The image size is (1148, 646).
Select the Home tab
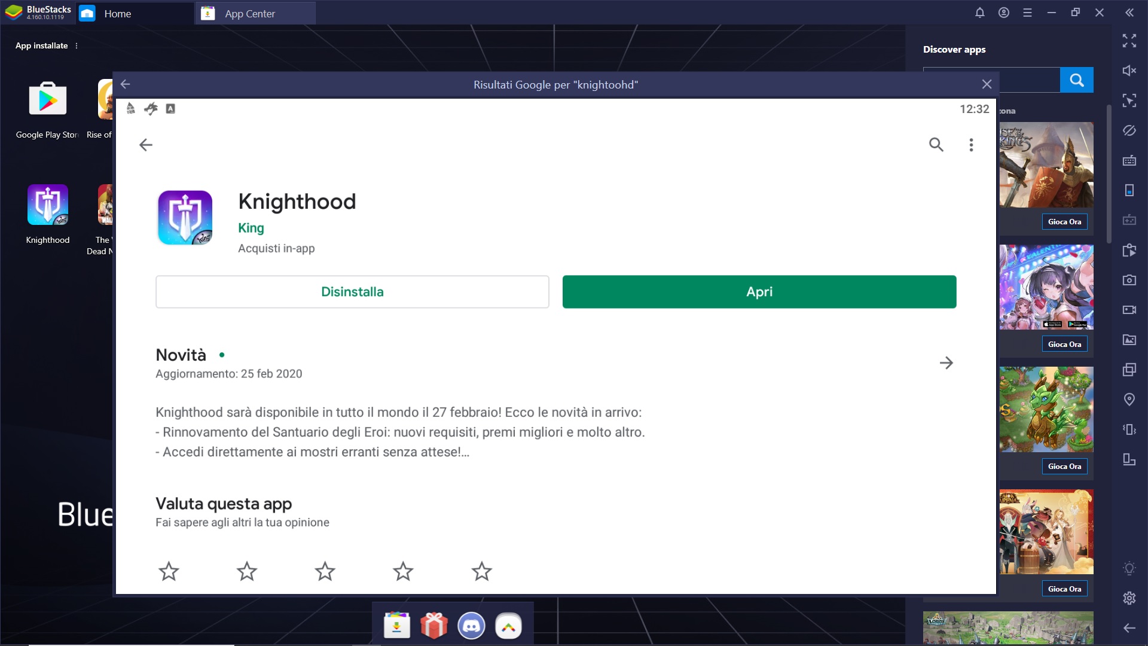(x=122, y=13)
